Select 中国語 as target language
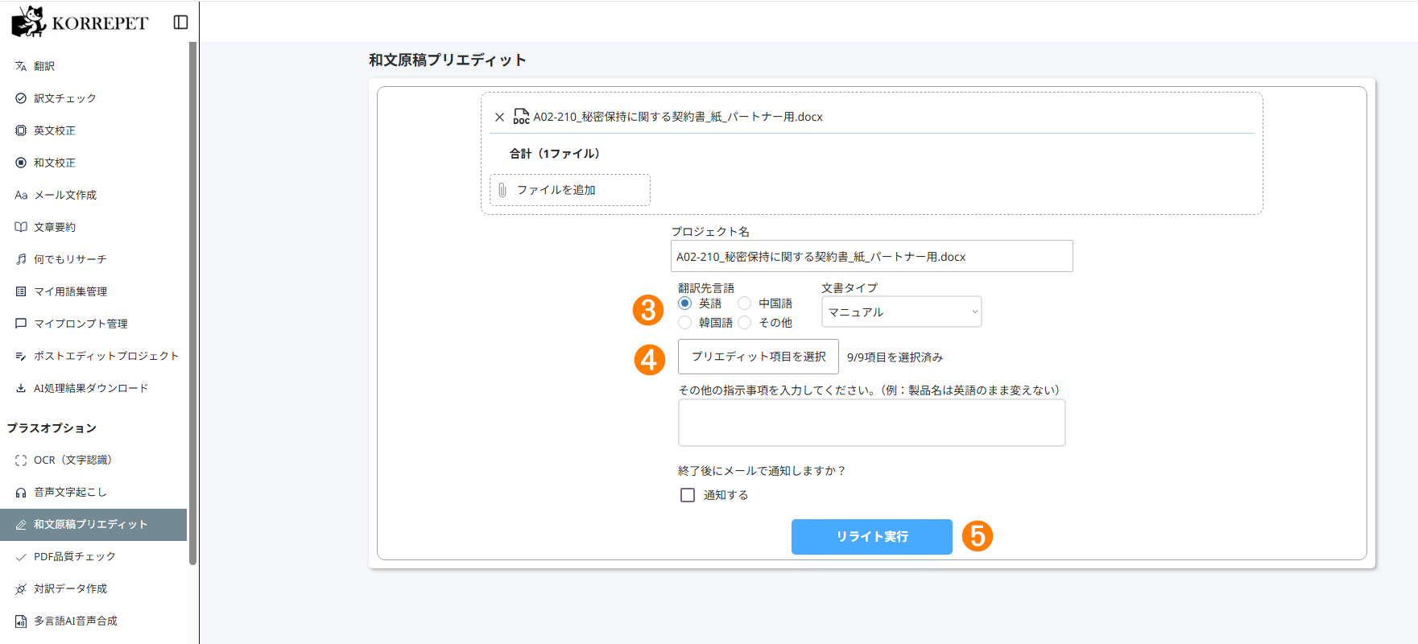Image resolution: width=1418 pixels, height=644 pixels. (745, 303)
